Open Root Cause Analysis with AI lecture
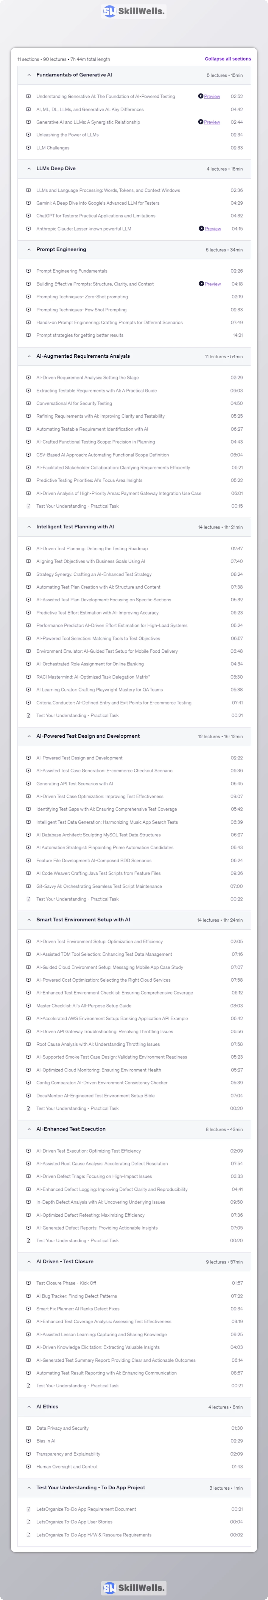The width and height of the screenshot is (268, 1600). click(x=97, y=1044)
